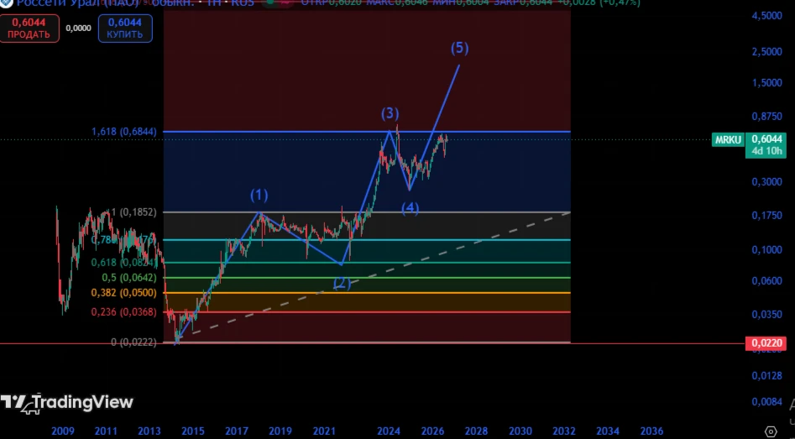
Task: Click the red 0,0220 price line label
Action: coord(766,343)
